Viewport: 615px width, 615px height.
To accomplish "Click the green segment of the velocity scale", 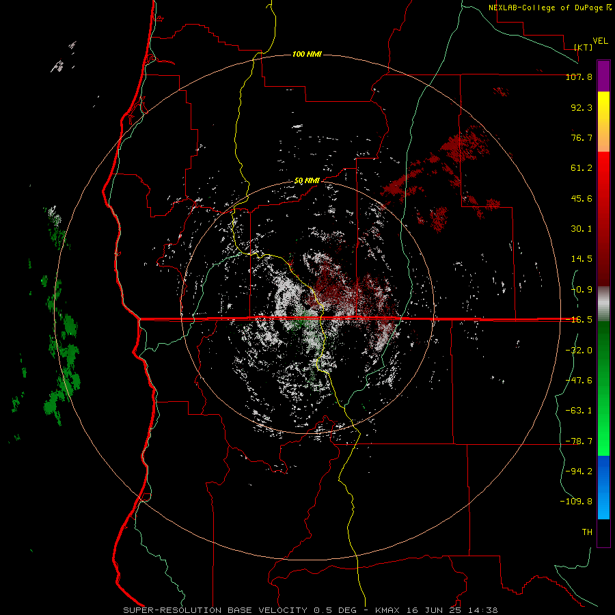I will point(603,388).
